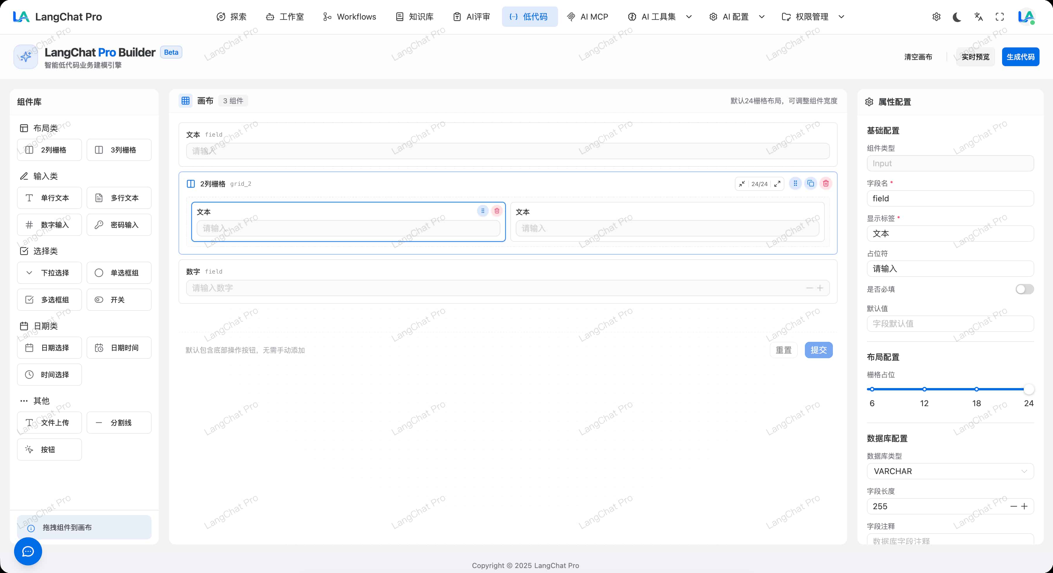This screenshot has height=573, width=1053.
Task: Delete the selected 文本 field inside grid
Action: (497, 211)
